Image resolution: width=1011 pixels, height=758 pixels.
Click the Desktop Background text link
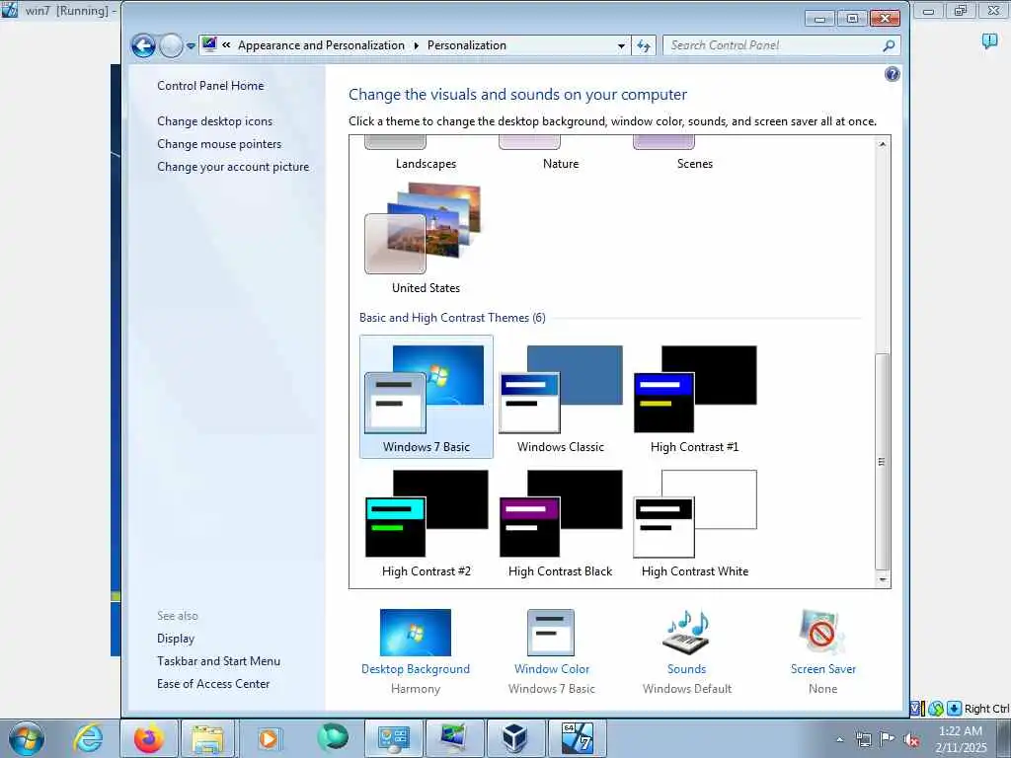416,669
